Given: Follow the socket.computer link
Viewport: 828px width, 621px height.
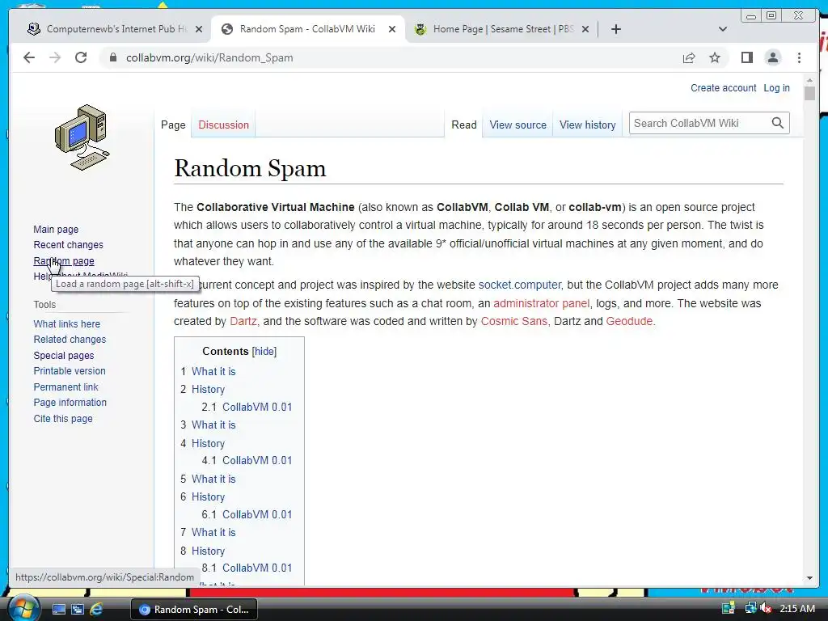Looking at the screenshot, I should pyautogui.click(x=520, y=285).
